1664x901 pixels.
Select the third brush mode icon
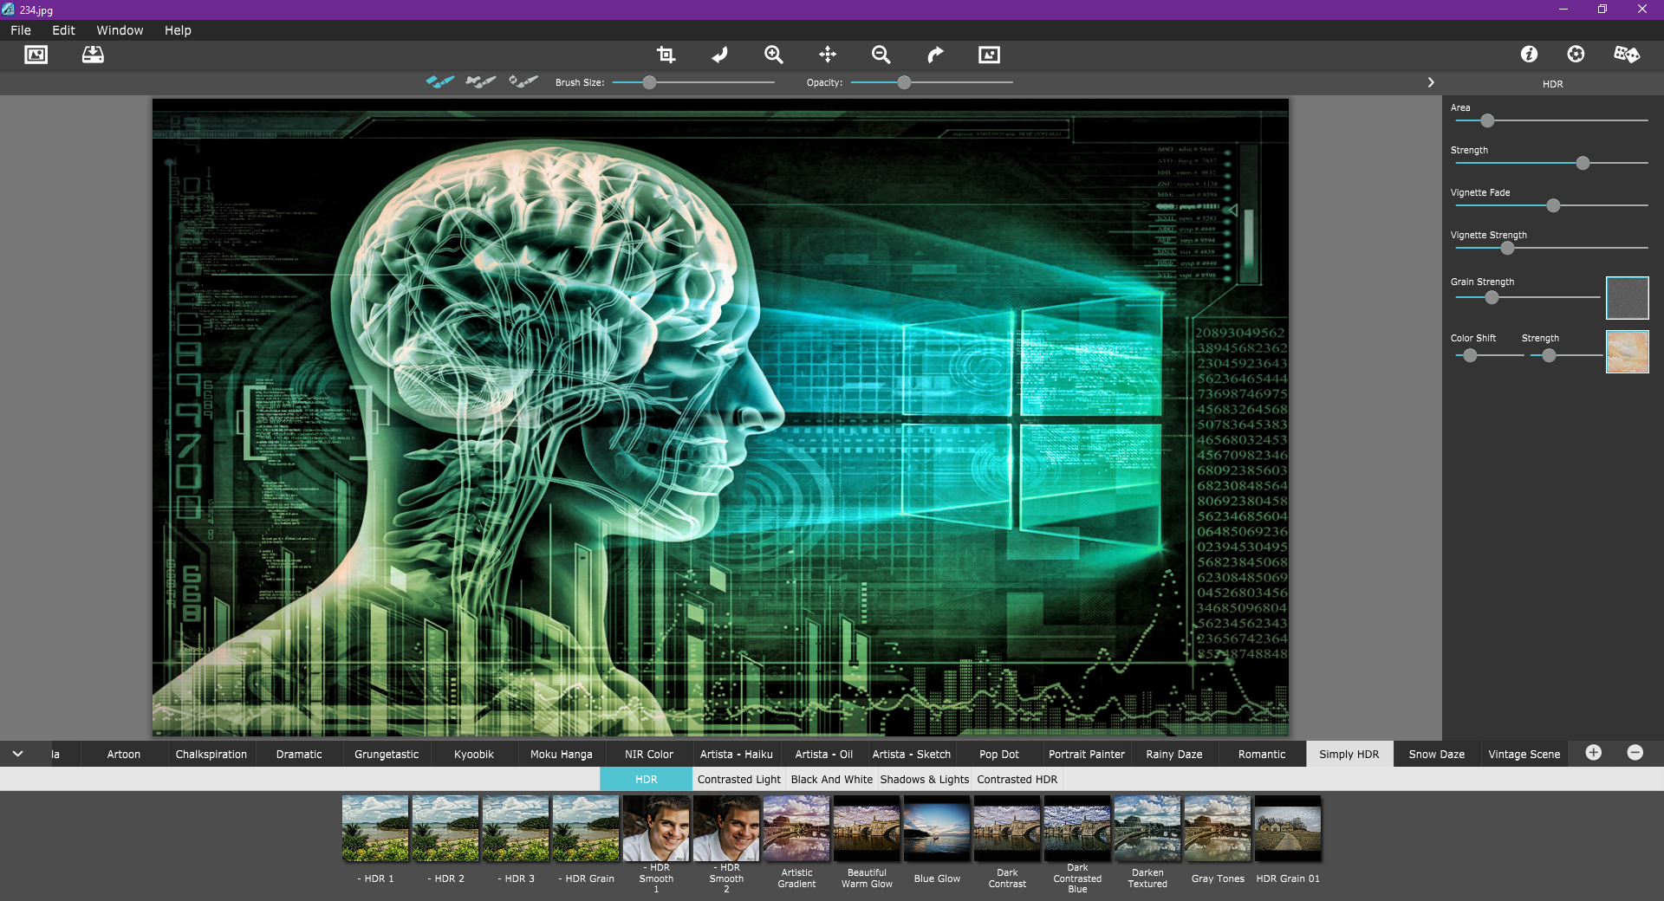(x=523, y=81)
